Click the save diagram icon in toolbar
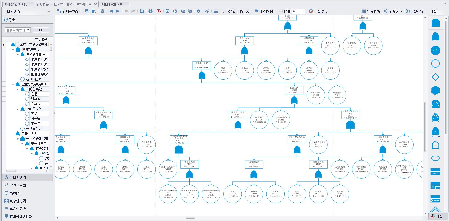 (x=142, y=11)
